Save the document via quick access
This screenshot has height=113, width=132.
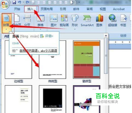click(14, 2)
